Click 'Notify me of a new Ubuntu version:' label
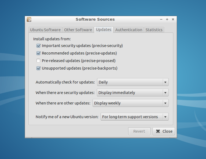206x159 pixels. [x=67, y=117]
